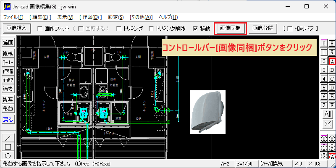Click the [A-A]換気 layer status button
The width and height of the screenshot is (336, 168).
coord(276,164)
